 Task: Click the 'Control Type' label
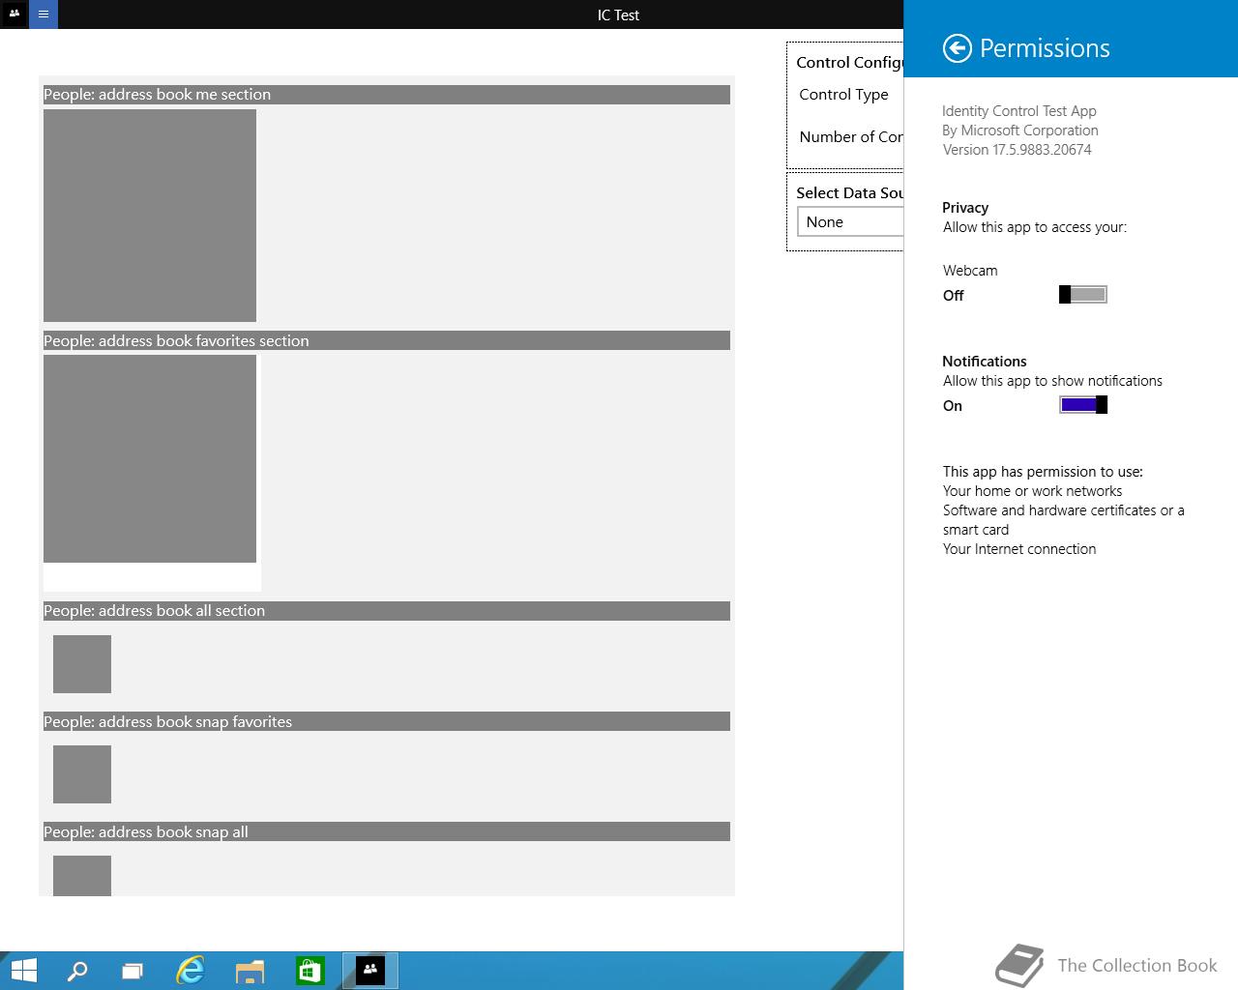click(x=843, y=95)
